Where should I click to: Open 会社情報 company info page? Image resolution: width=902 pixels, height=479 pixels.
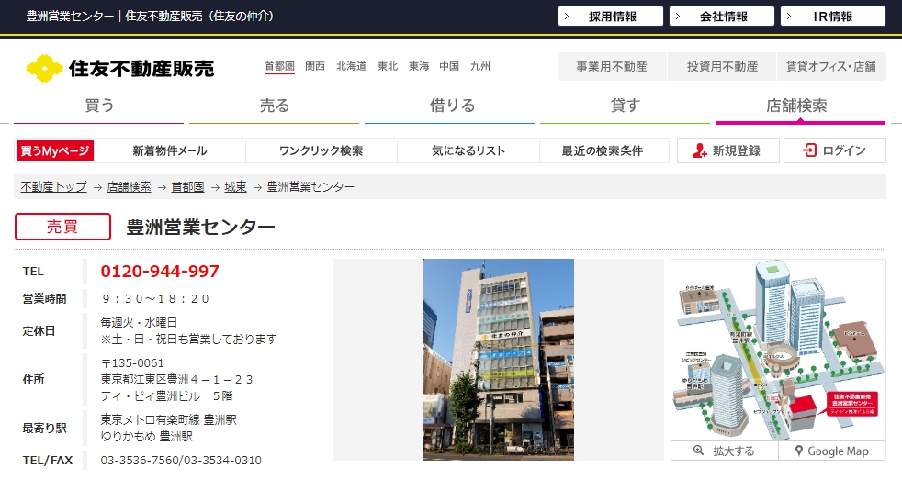coord(721,17)
